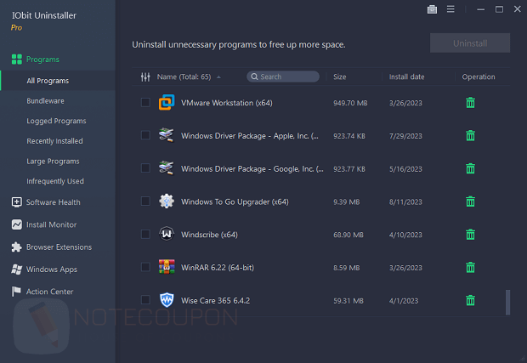Check the Apple Driver Package checkbox

click(x=145, y=135)
